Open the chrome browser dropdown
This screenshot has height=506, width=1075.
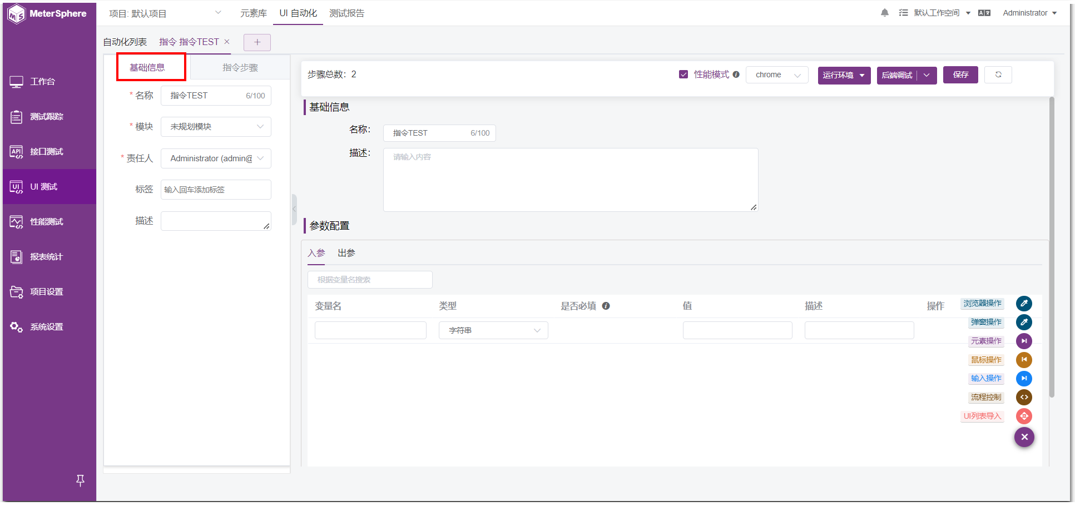pyautogui.click(x=777, y=75)
